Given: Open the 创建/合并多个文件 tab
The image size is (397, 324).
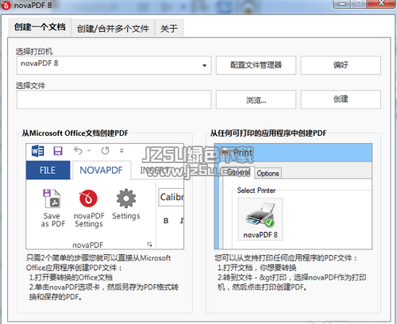Looking at the screenshot, I should point(113,29).
